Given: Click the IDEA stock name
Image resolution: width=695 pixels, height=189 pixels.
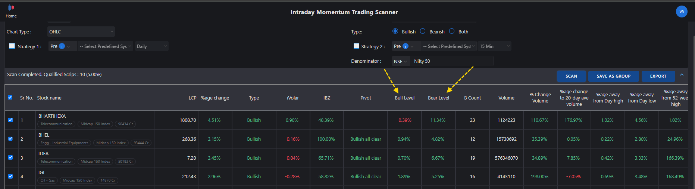Looking at the screenshot, I should click(x=44, y=154).
